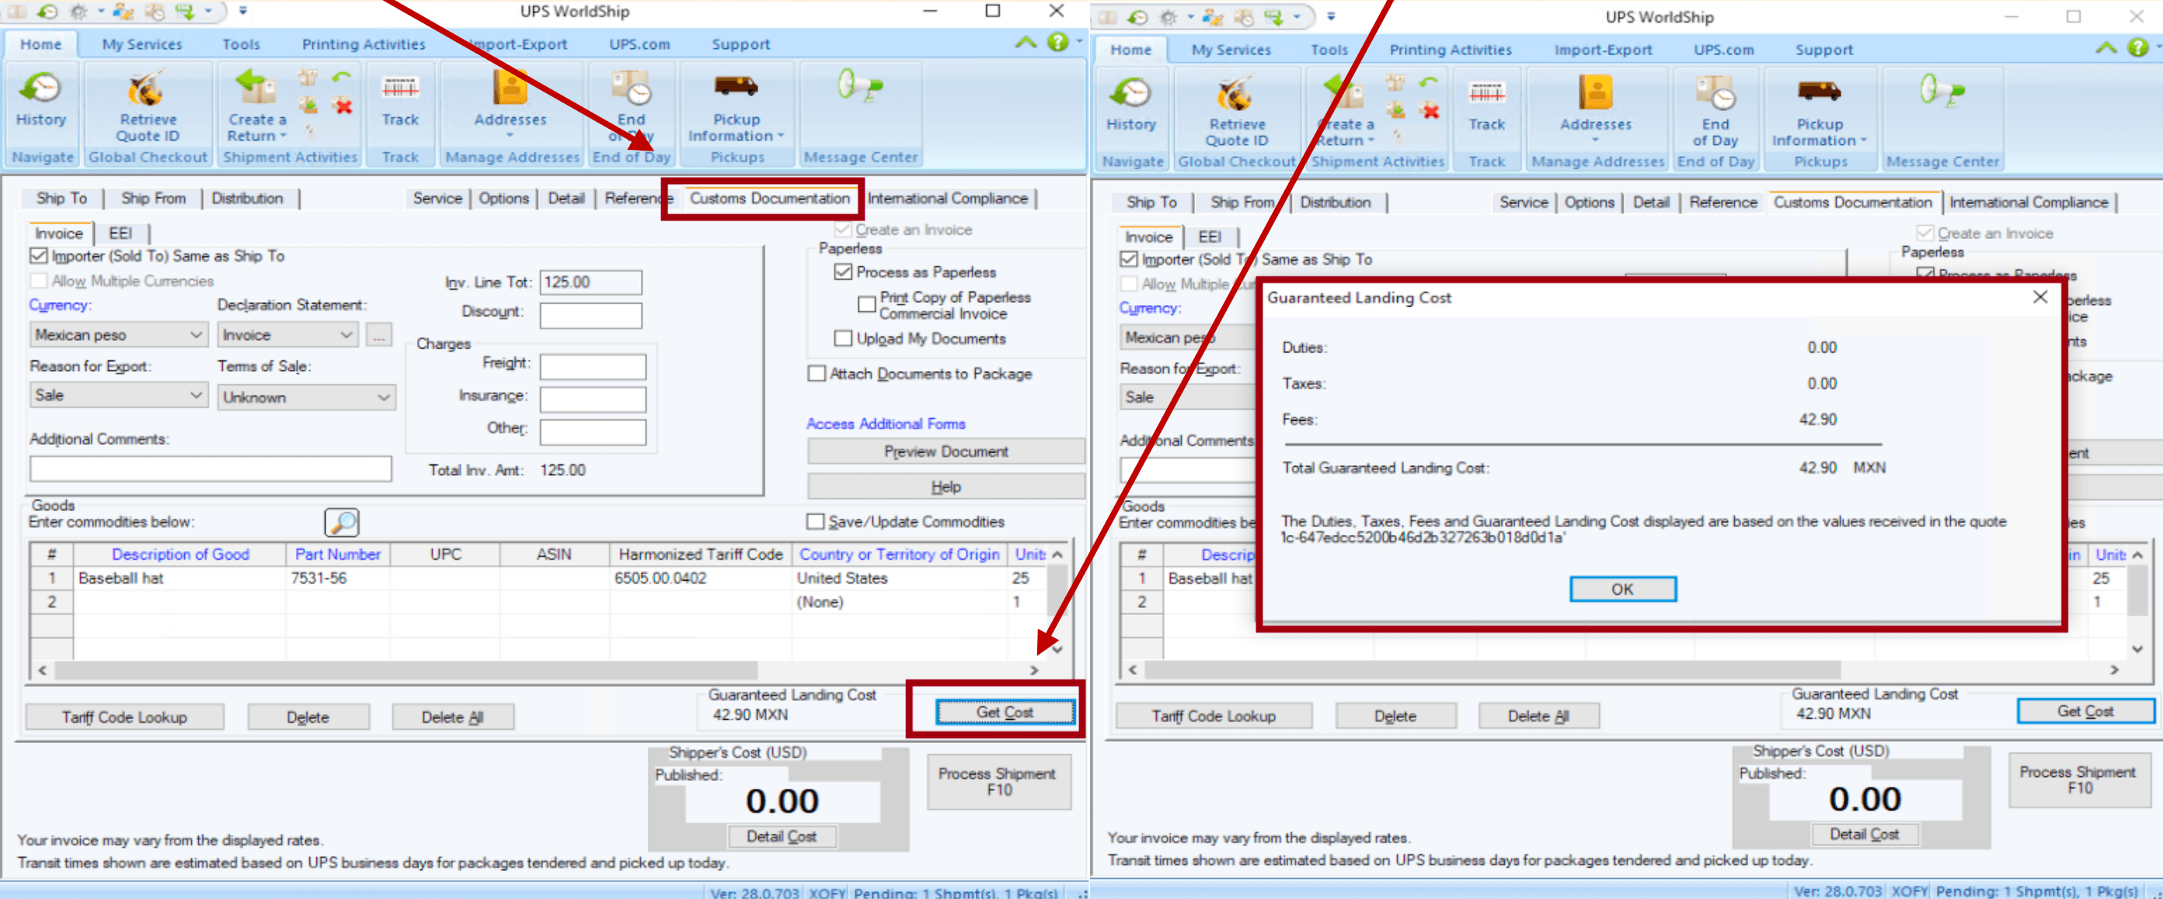Run End of Day from left window ribbon
The height and width of the screenshot is (899, 2163).
(x=631, y=106)
